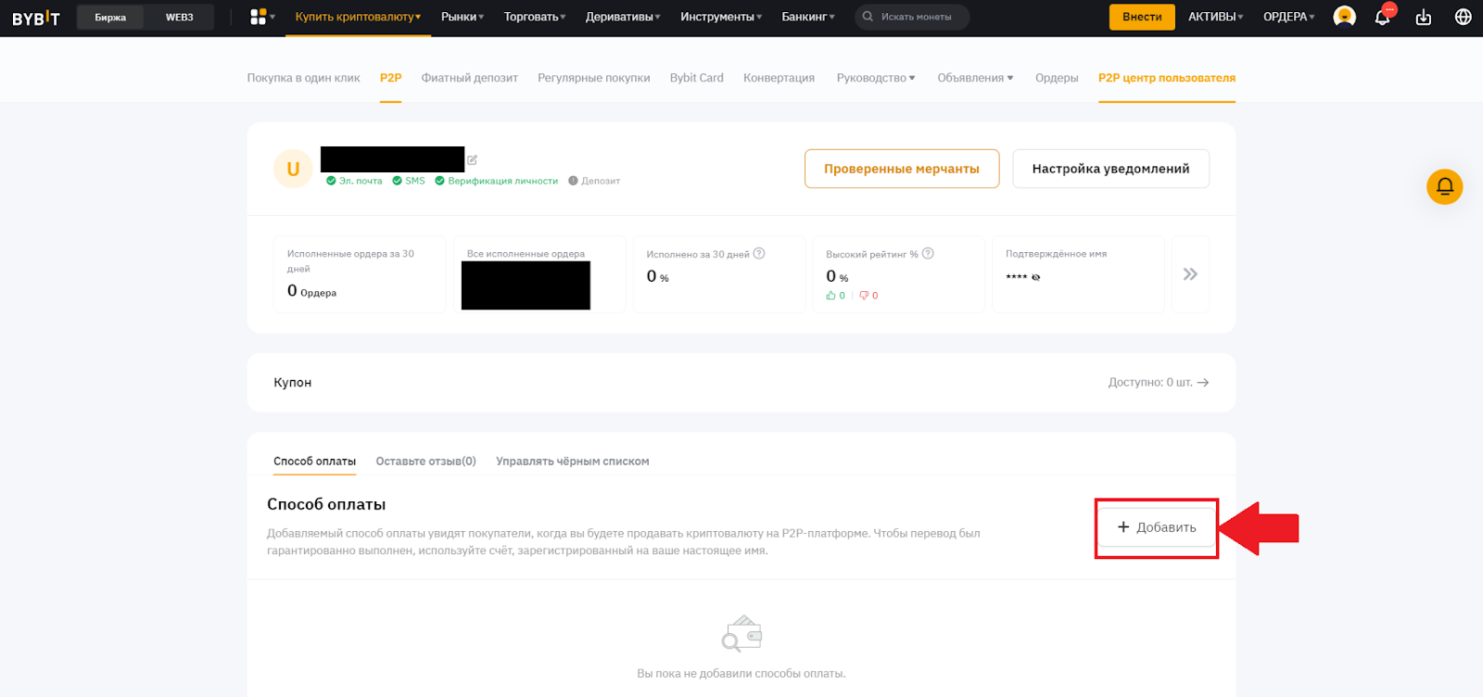Click the Депозит verification status
1483x697 pixels.
(x=594, y=181)
